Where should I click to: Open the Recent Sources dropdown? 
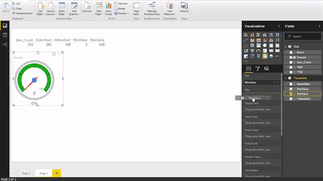[51, 9]
